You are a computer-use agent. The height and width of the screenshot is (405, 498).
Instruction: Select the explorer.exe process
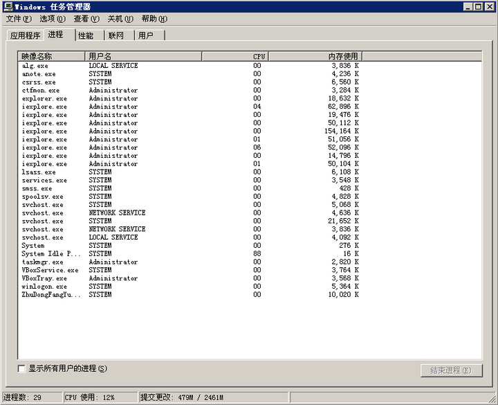tap(190, 98)
